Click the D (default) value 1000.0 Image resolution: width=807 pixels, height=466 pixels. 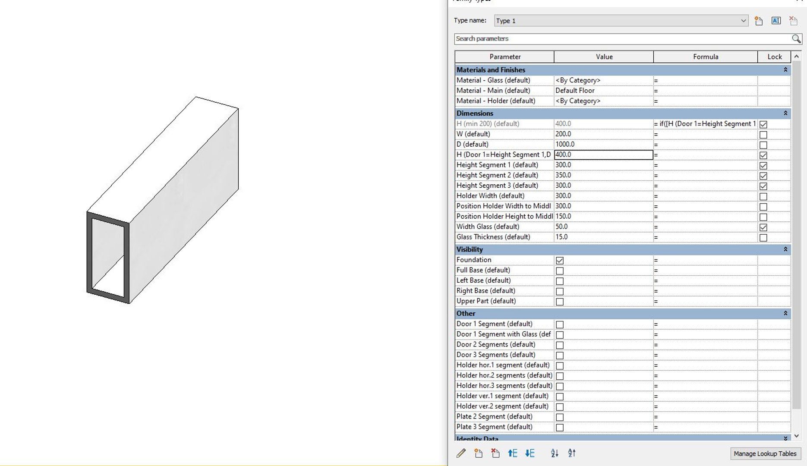coord(604,145)
